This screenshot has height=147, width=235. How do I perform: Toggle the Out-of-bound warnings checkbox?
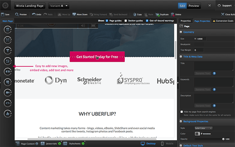[147, 21]
